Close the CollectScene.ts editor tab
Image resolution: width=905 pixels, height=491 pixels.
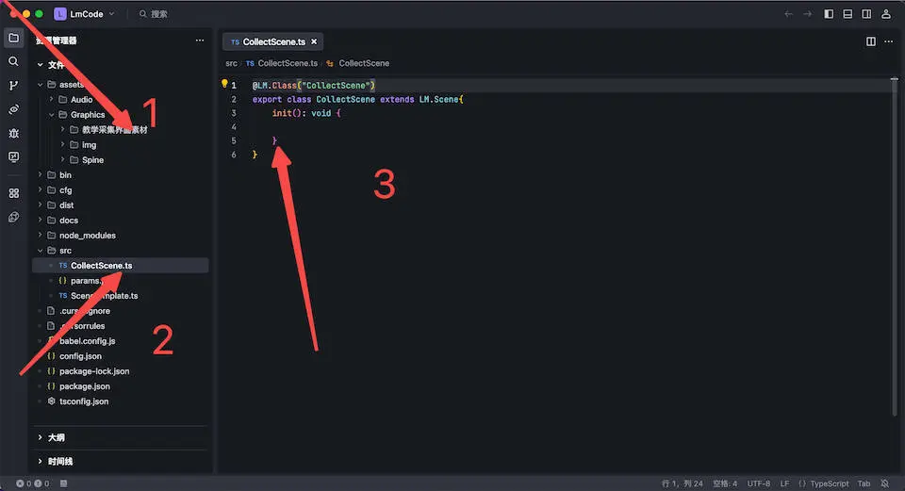(x=314, y=41)
